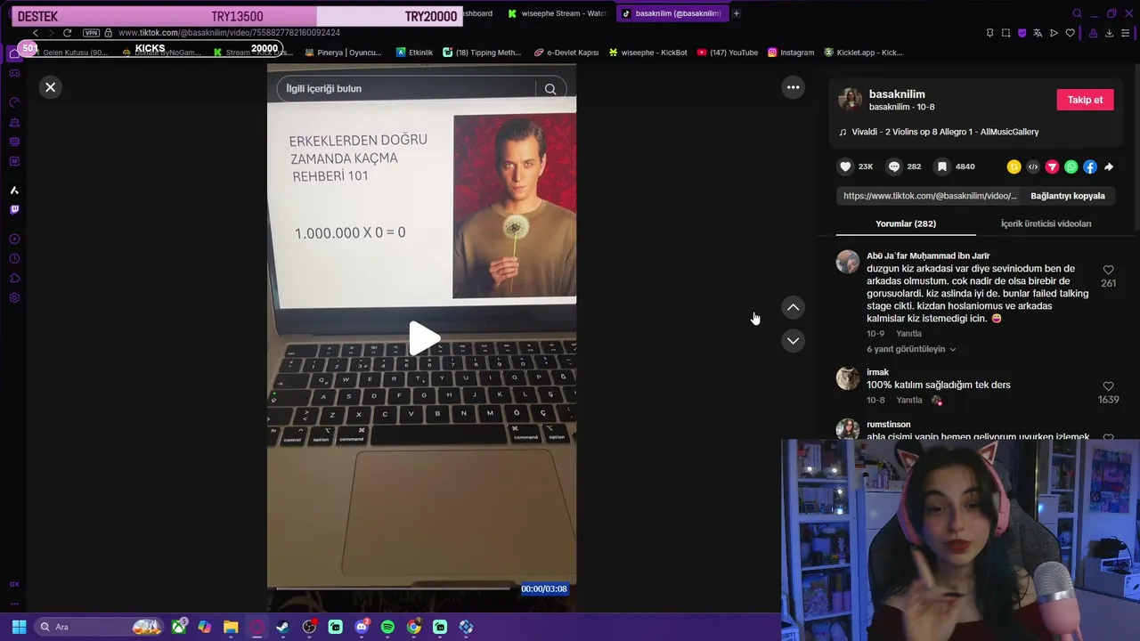1140x641 pixels.
Task: Open Twitch icon in browser sidebar
Action: [14, 209]
